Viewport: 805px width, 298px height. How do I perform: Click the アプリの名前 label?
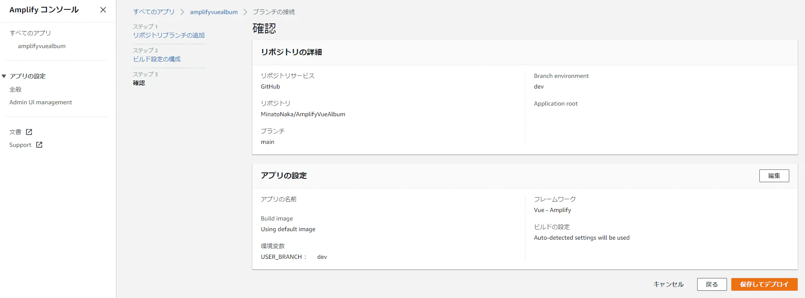pyautogui.click(x=279, y=199)
